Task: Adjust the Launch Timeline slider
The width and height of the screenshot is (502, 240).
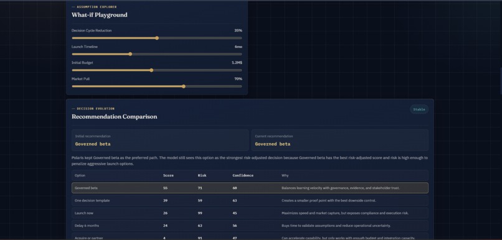Action: (x=157, y=54)
